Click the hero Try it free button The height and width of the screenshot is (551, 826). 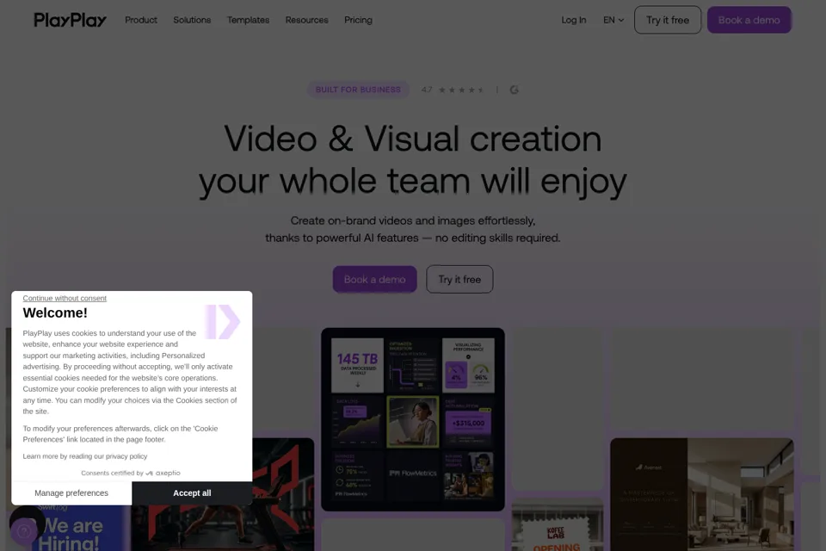[x=459, y=280]
